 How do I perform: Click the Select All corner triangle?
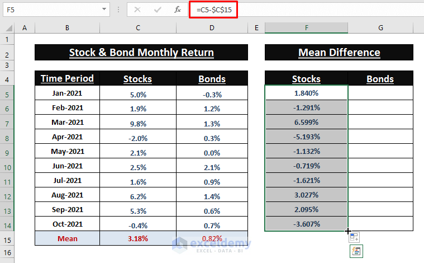[x=8, y=28]
